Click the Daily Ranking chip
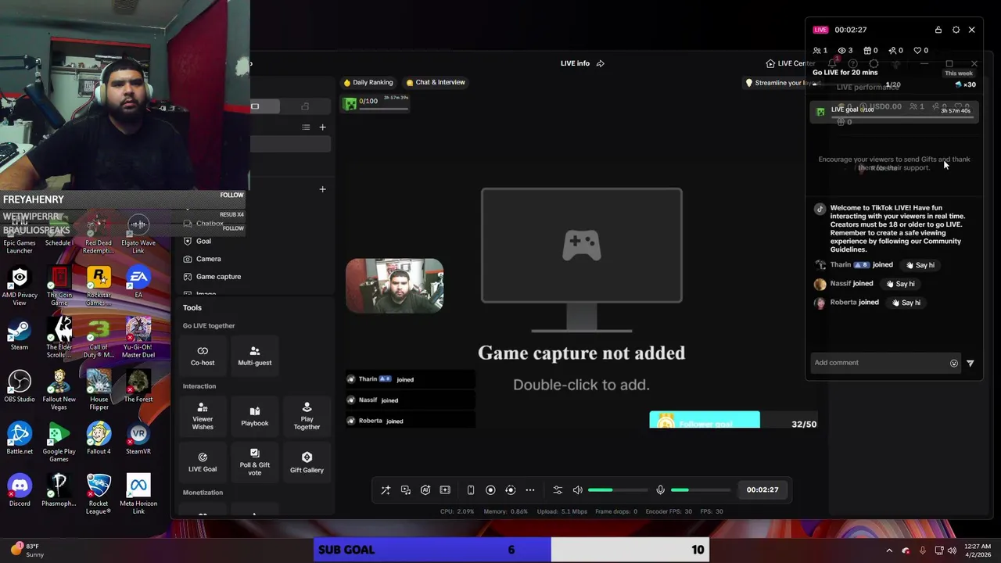Image resolution: width=1001 pixels, height=563 pixels. (x=368, y=82)
